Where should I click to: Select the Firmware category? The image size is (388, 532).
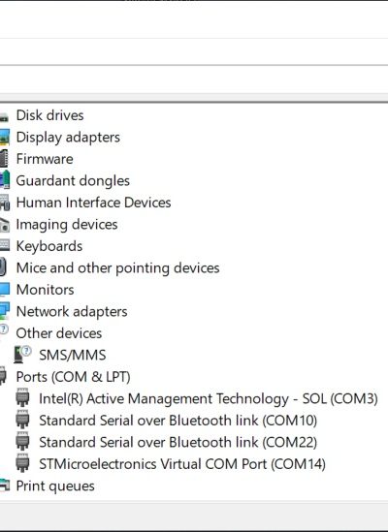click(45, 159)
